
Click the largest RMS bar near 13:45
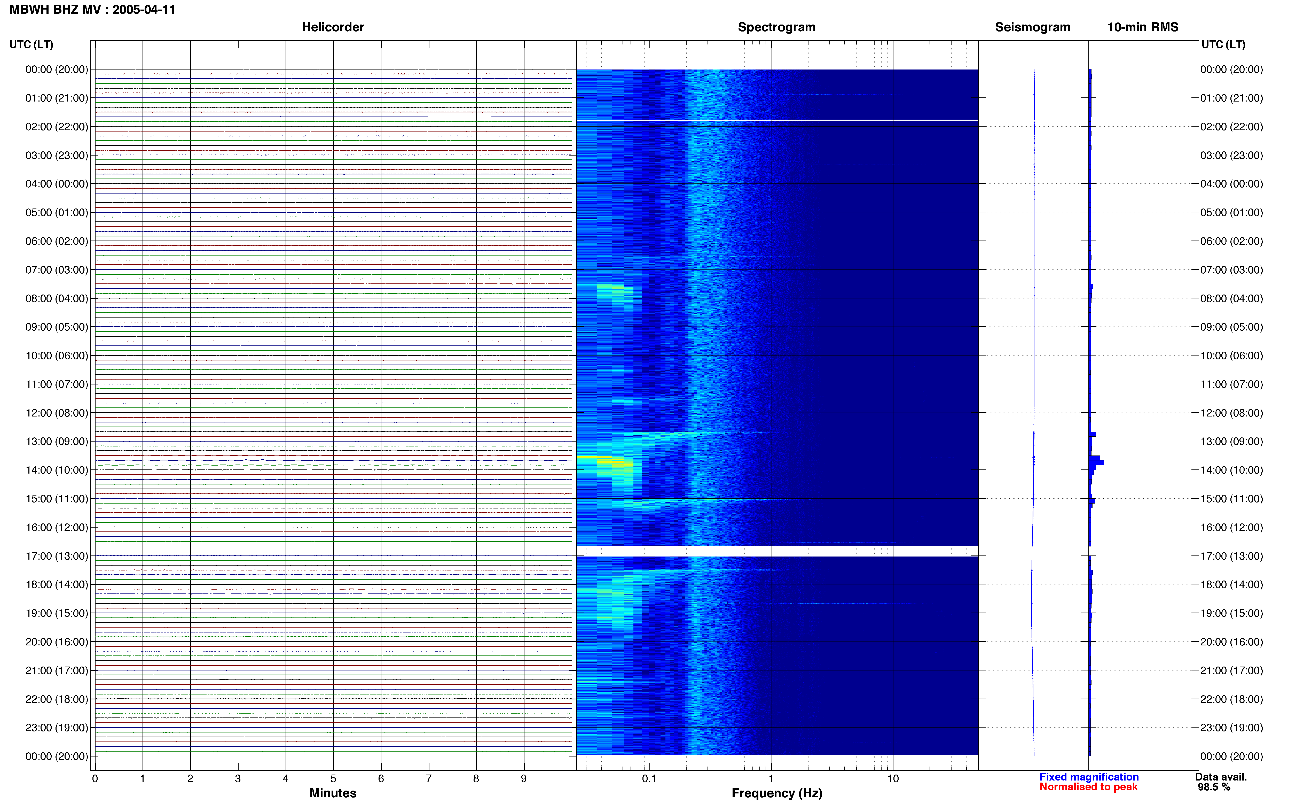pos(1097,462)
